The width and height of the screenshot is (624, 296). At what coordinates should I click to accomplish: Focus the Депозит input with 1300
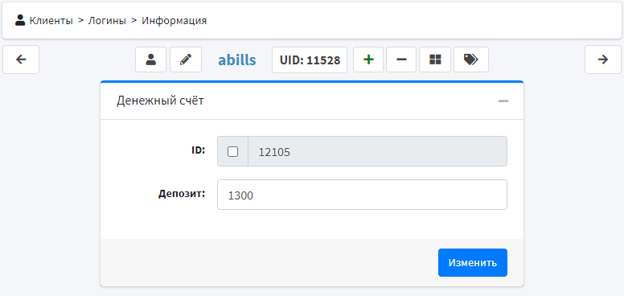362,195
